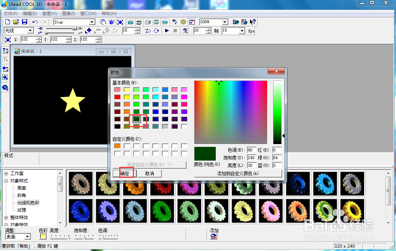The height and width of the screenshot is (251, 396).
Task: Close the 颜色 dialog
Action: pyautogui.click(x=276, y=71)
